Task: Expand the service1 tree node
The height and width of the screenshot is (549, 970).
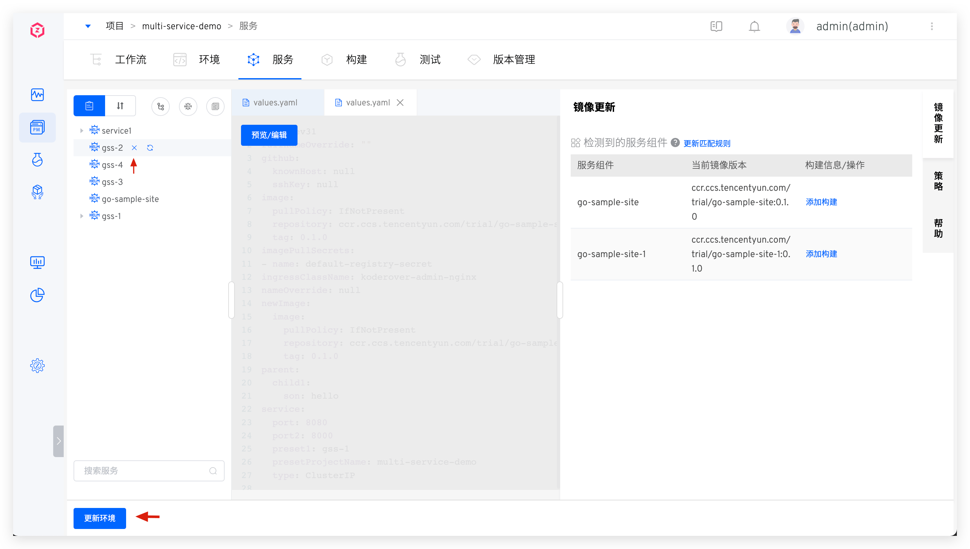Action: (x=82, y=131)
